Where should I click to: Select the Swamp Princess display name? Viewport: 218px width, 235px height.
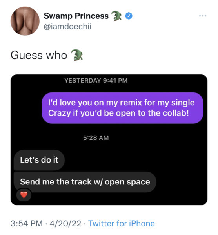point(76,16)
